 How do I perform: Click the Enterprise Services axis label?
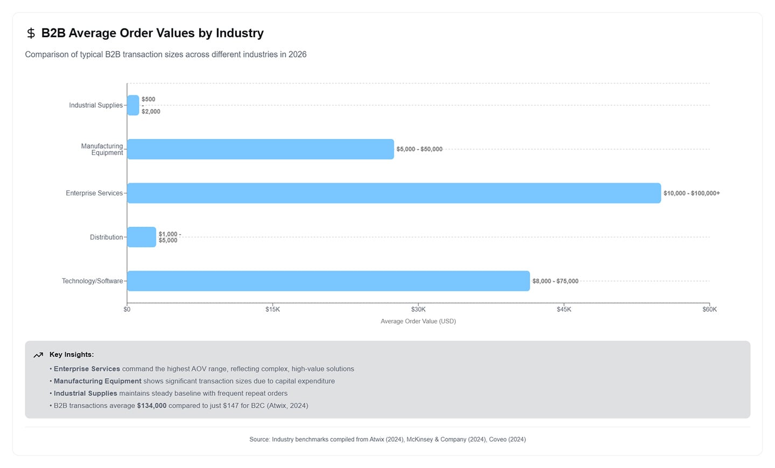pyautogui.click(x=94, y=193)
